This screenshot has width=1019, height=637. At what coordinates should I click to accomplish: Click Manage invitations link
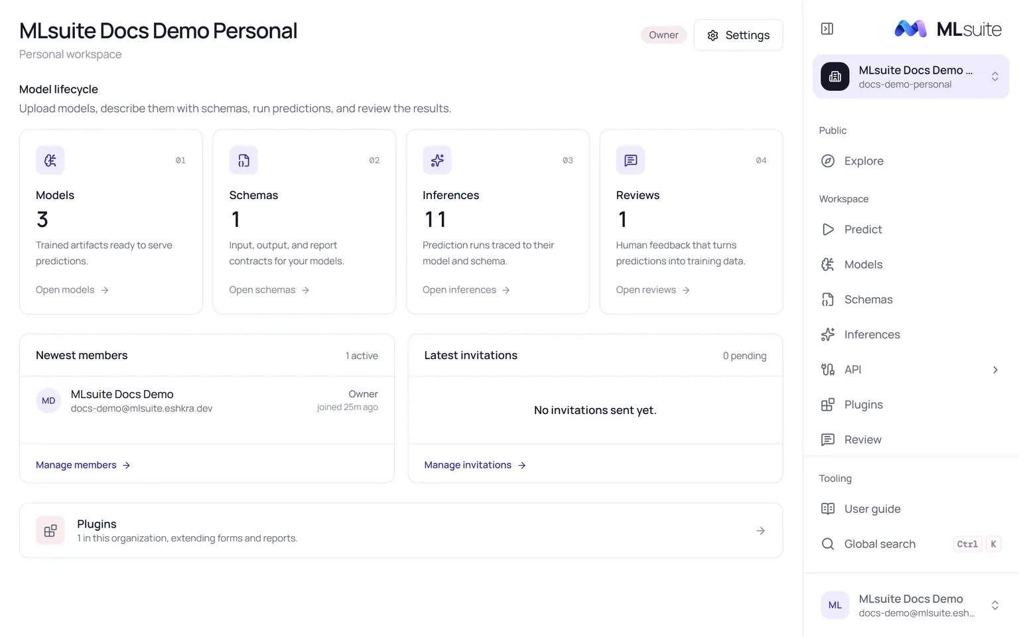[x=475, y=465]
